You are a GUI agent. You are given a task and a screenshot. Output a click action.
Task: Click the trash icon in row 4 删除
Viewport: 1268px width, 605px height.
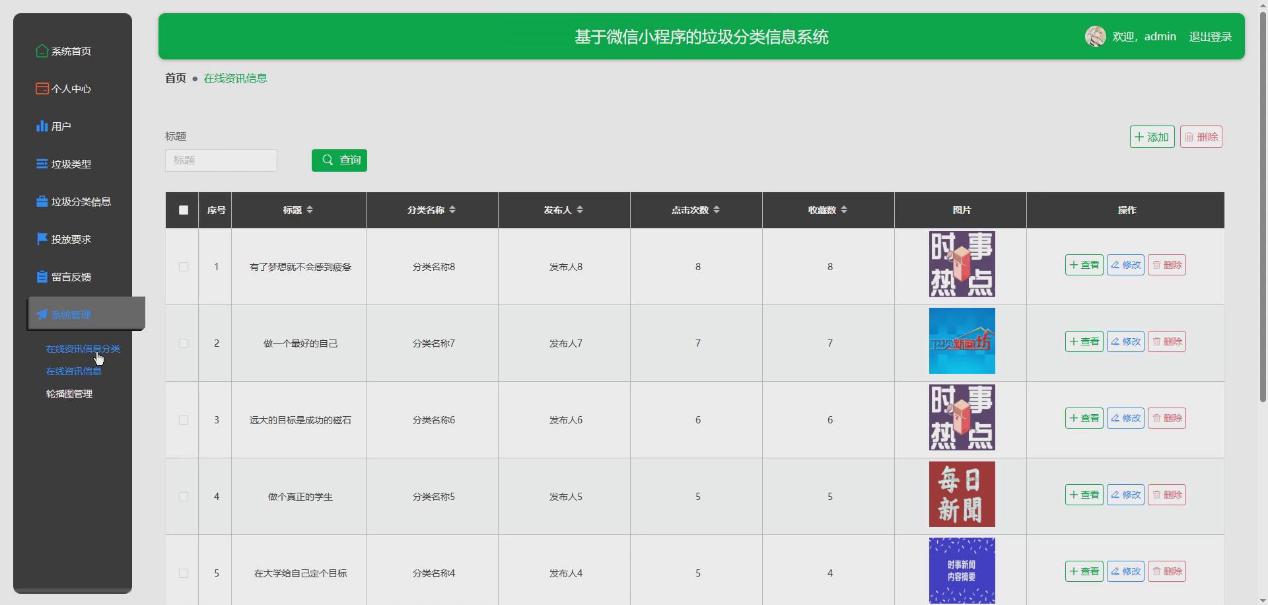pos(1156,495)
